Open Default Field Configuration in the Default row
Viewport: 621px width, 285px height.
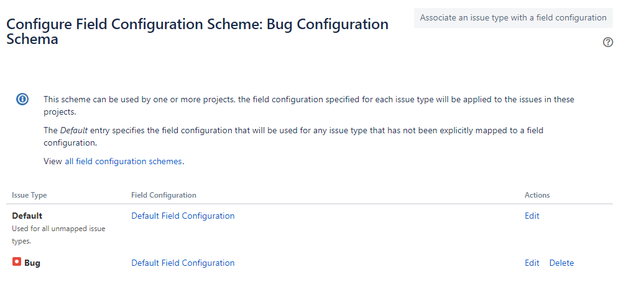coord(183,216)
